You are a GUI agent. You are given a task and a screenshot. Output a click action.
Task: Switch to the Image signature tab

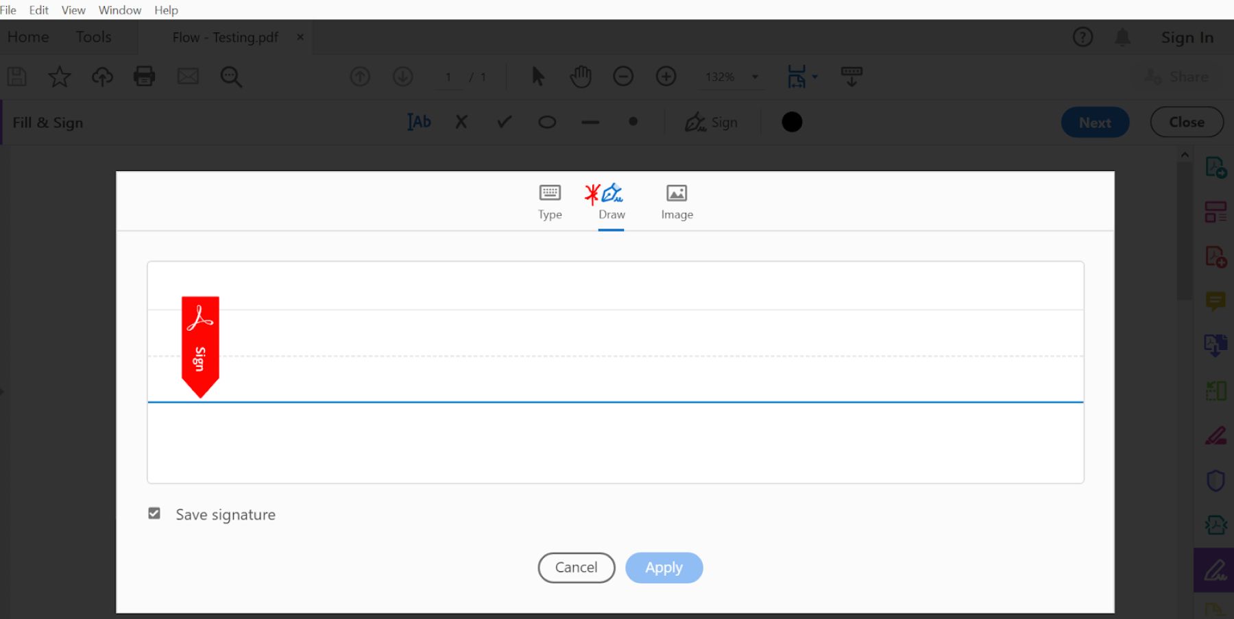tap(677, 202)
